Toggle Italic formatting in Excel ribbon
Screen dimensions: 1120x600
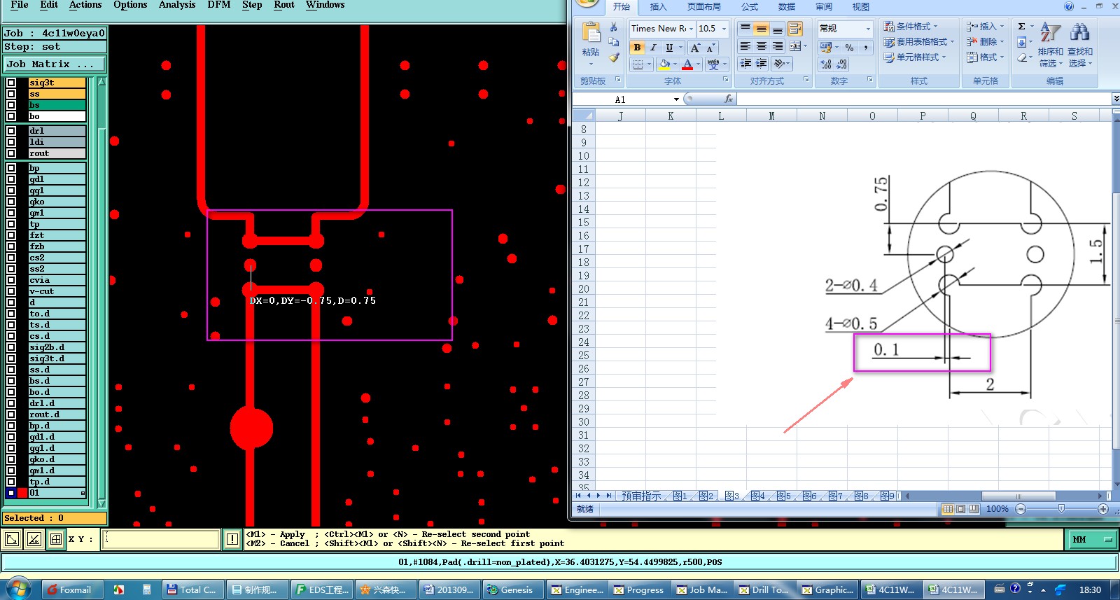point(653,48)
